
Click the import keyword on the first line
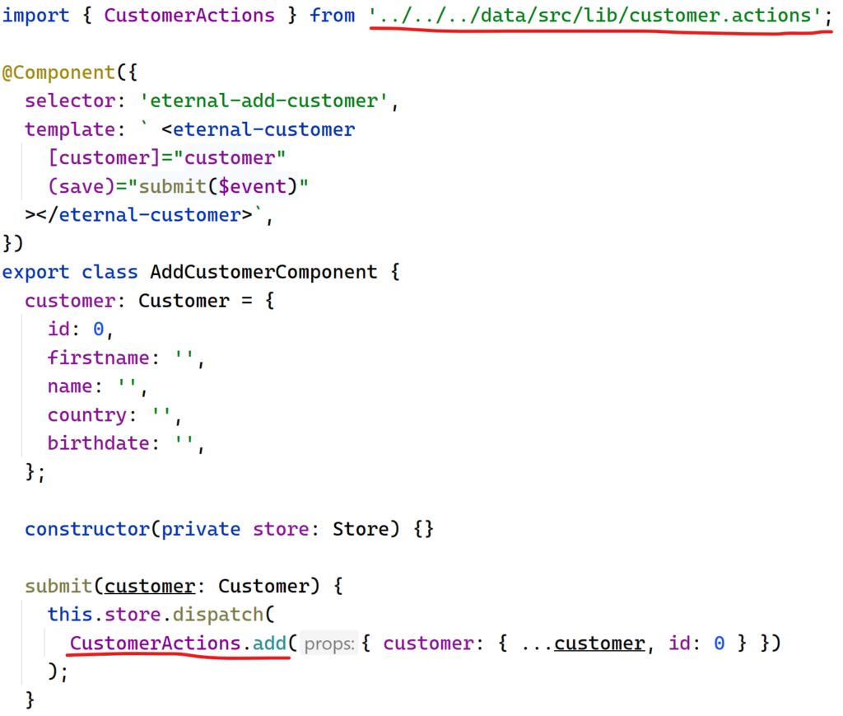tap(36, 15)
